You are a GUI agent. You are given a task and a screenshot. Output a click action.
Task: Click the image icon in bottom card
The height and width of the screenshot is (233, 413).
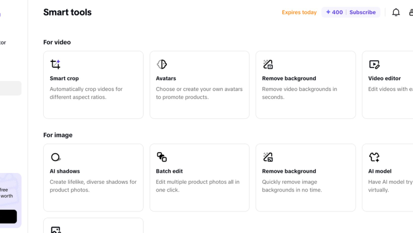[x=56, y=230]
